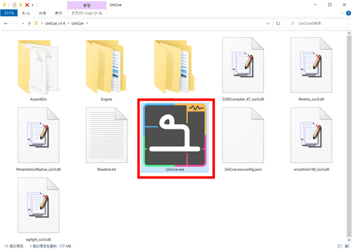The image size is (352, 250).
Task: Open the 共有 ribbon tab
Action: (43, 13)
